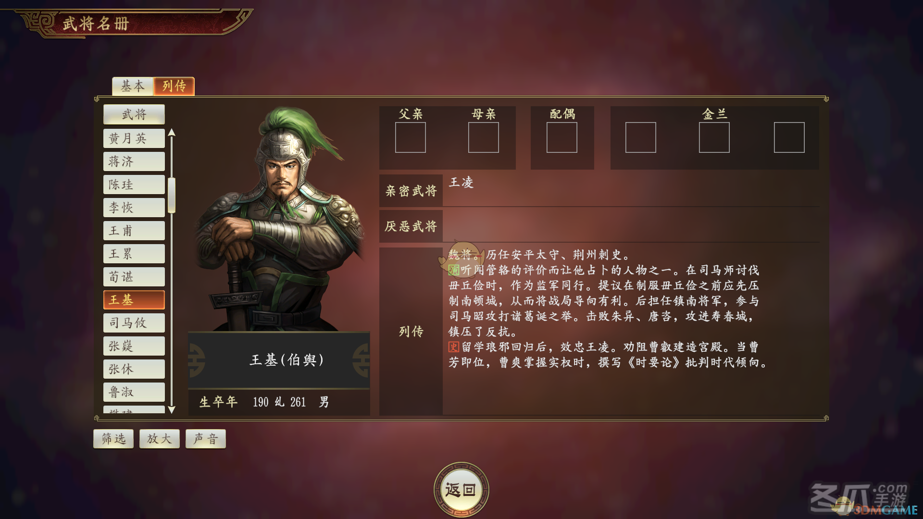The width and height of the screenshot is (923, 519).
Task: Select 黄月英 in officer list
Action: [x=134, y=138]
